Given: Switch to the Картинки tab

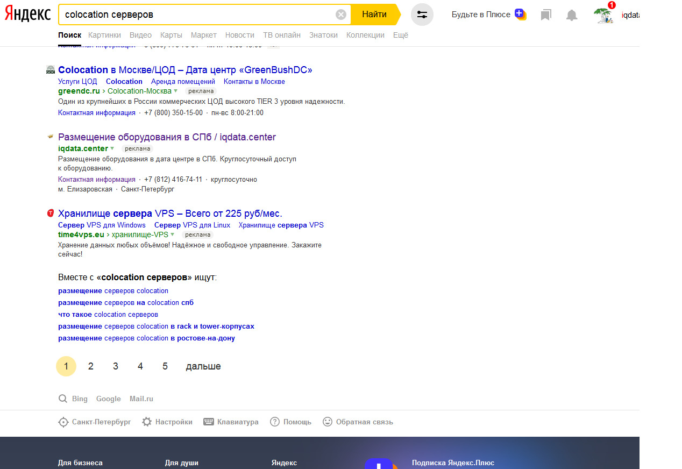Looking at the screenshot, I should [x=105, y=35].
